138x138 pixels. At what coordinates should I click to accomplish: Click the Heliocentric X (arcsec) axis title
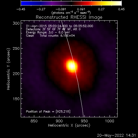click(69, 126)
